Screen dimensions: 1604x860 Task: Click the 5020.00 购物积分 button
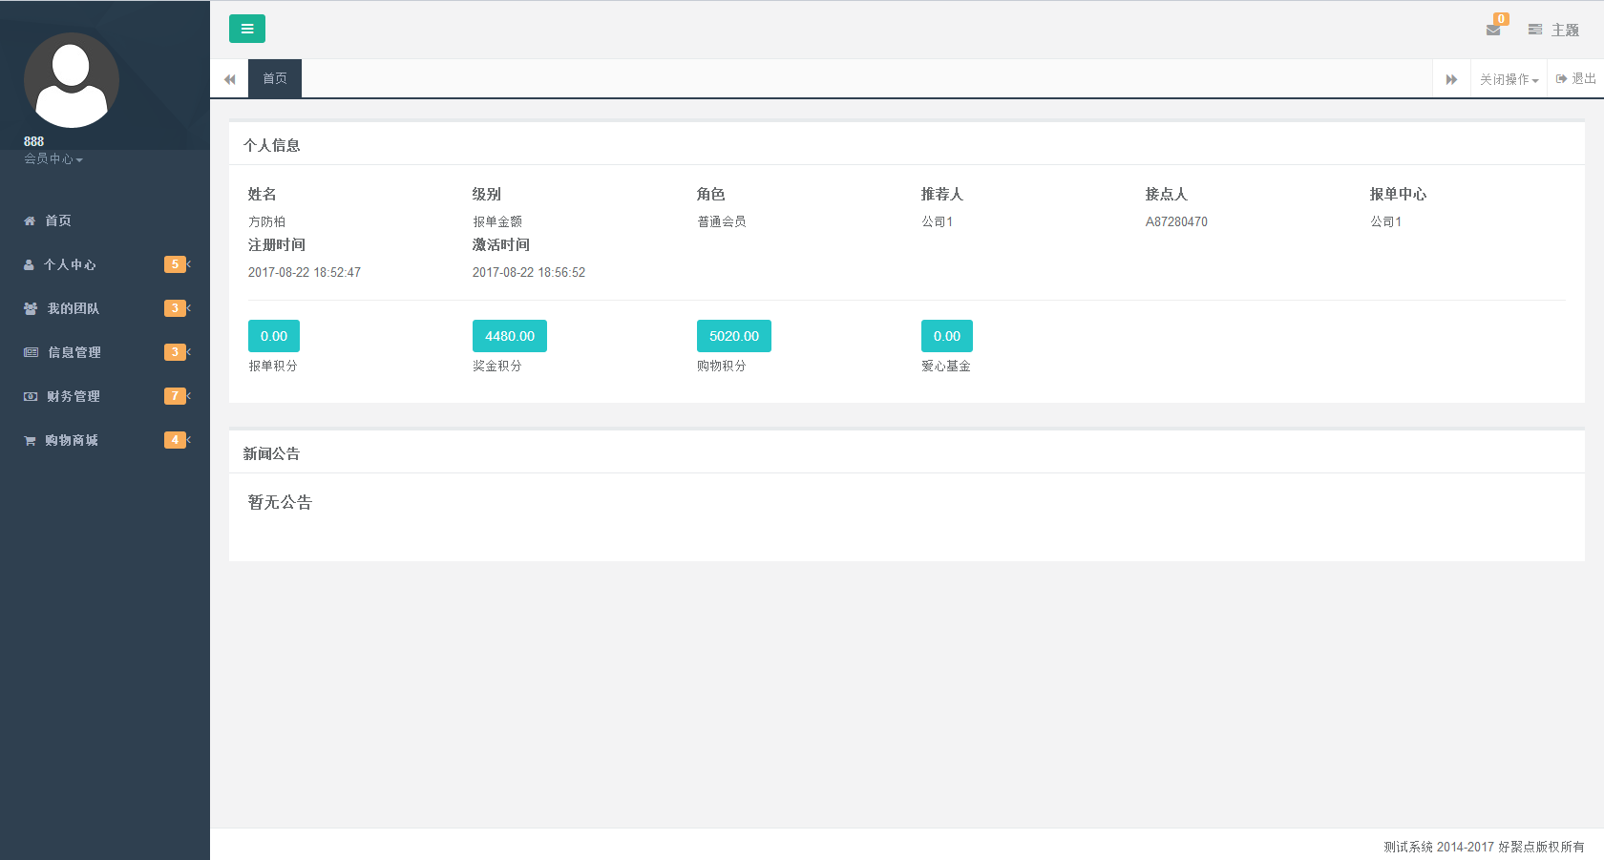point(733,336)
